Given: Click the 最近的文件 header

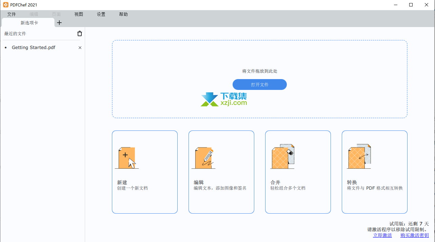Looking at the screenshot, I should (x=15, y=33).
